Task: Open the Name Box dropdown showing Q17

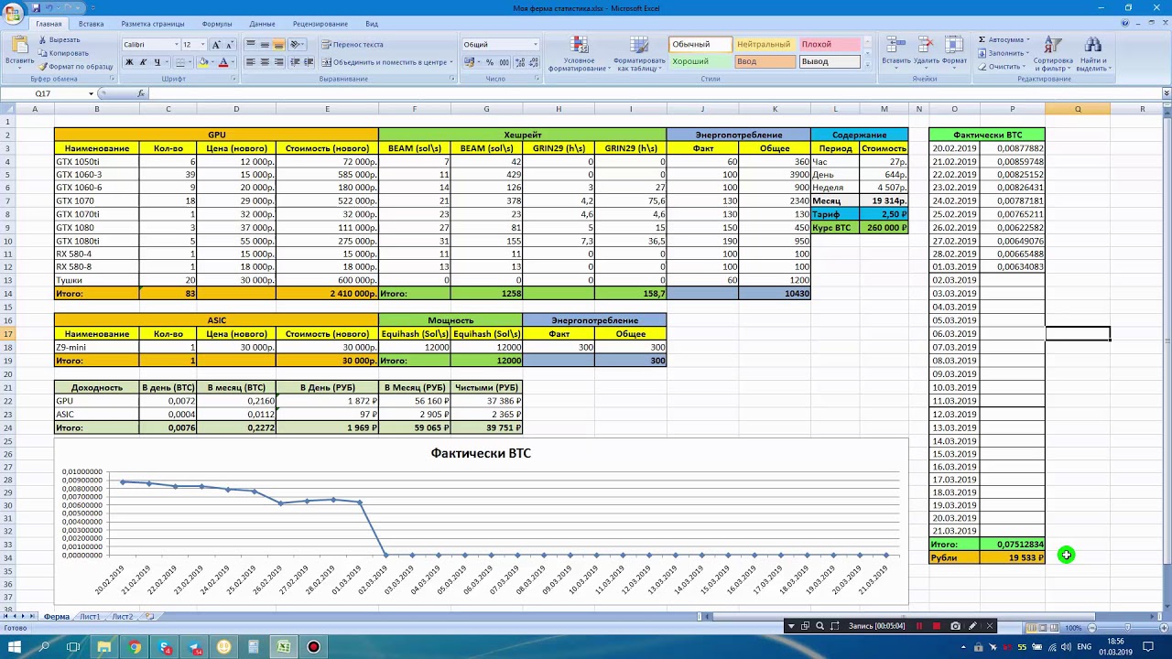Action: pyautogui.click(x=91, y=93)
